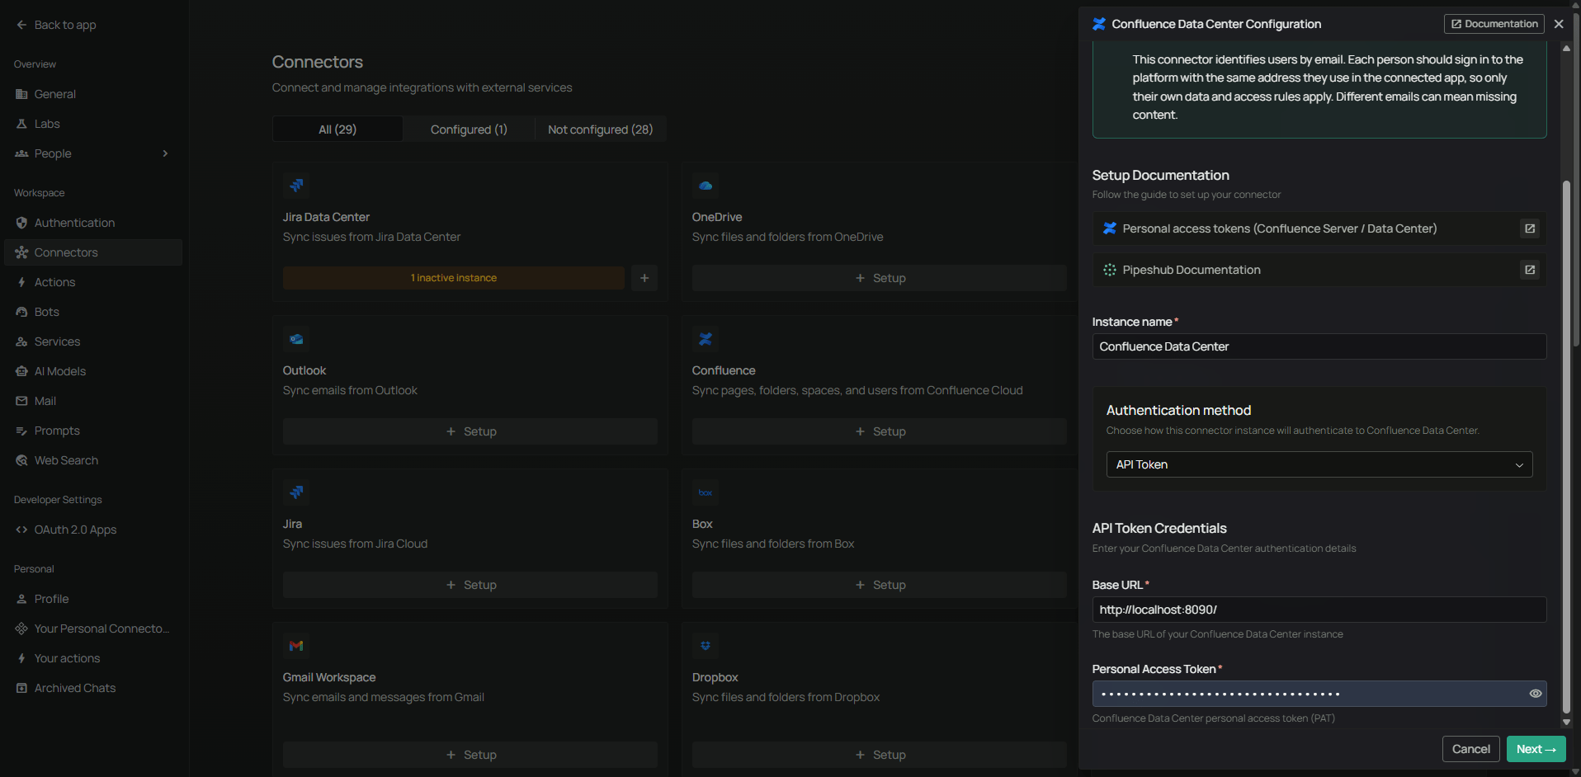
Task: Click the API Token Credentials heading
Action: click(1159, 528)
